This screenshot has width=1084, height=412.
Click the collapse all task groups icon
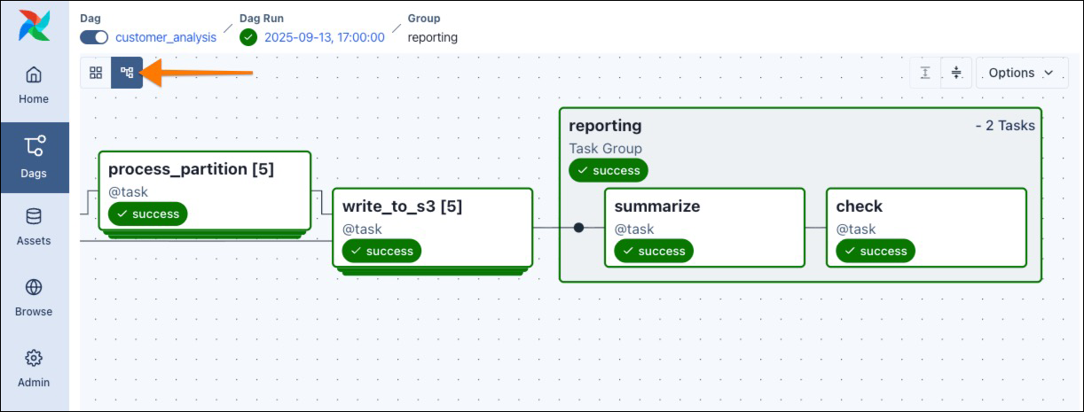coord(955,73)
